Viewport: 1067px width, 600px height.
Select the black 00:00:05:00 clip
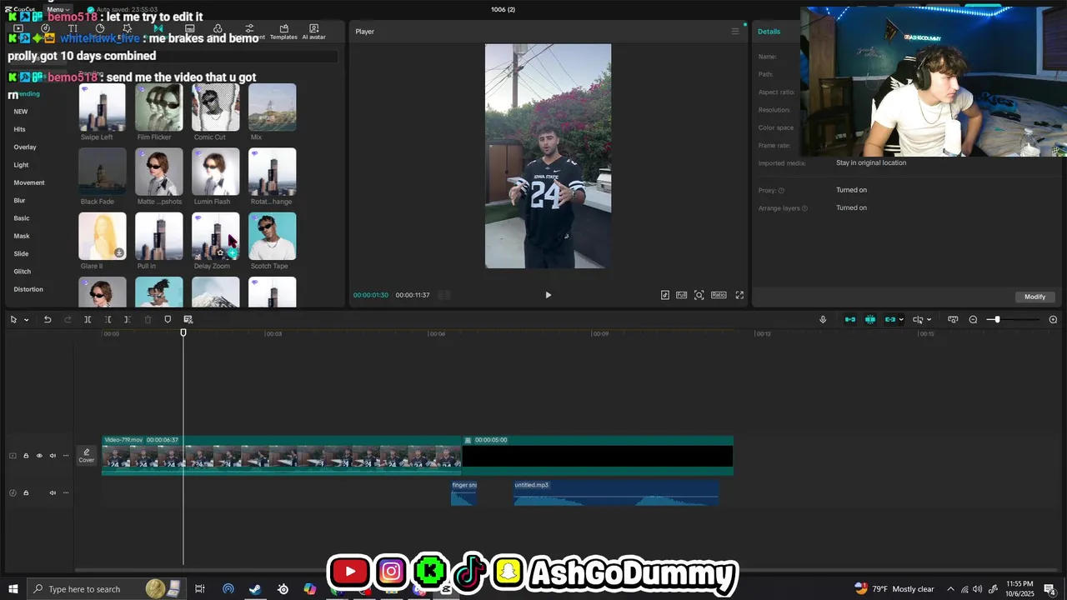598,456
